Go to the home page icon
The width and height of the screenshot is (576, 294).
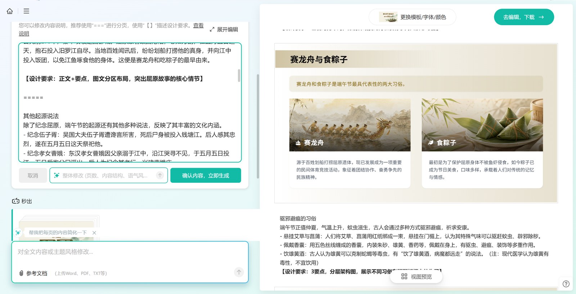(x=10, y=11)
